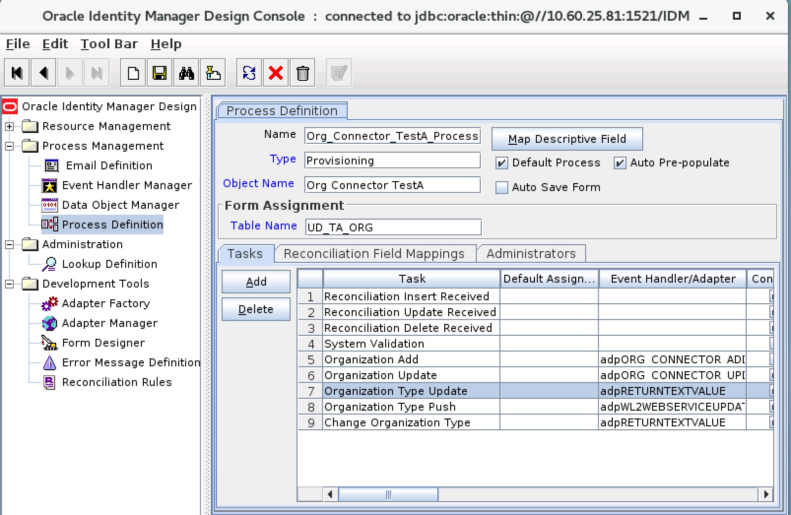Go to next record arrow icon
The height and width of the screenshot is (515, 791).
click(x=70, y=73)
